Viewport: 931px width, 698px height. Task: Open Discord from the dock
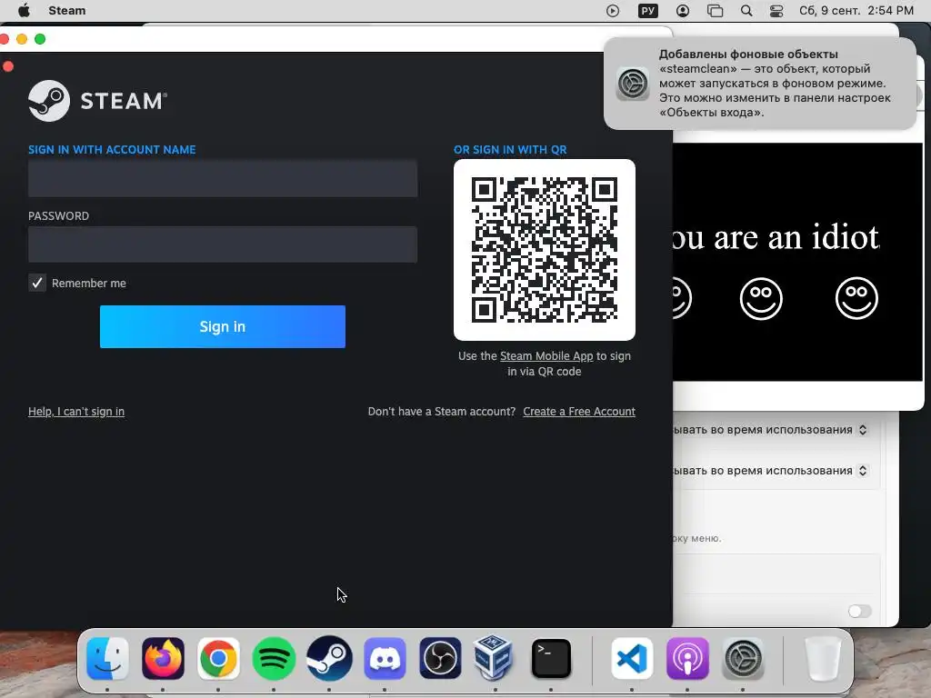coord(385,658)
